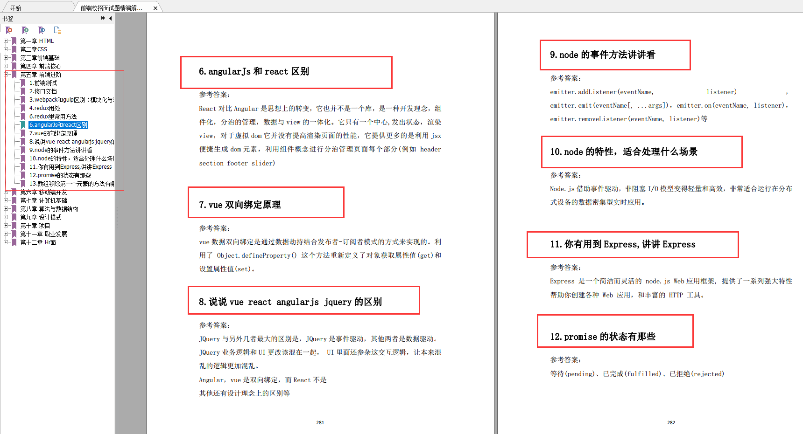Open bookmark 10.node的特性
This screenshot has width=803, height=434.
coord(71,158)
